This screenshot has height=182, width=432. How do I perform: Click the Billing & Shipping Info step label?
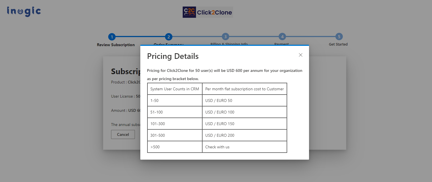229,44
